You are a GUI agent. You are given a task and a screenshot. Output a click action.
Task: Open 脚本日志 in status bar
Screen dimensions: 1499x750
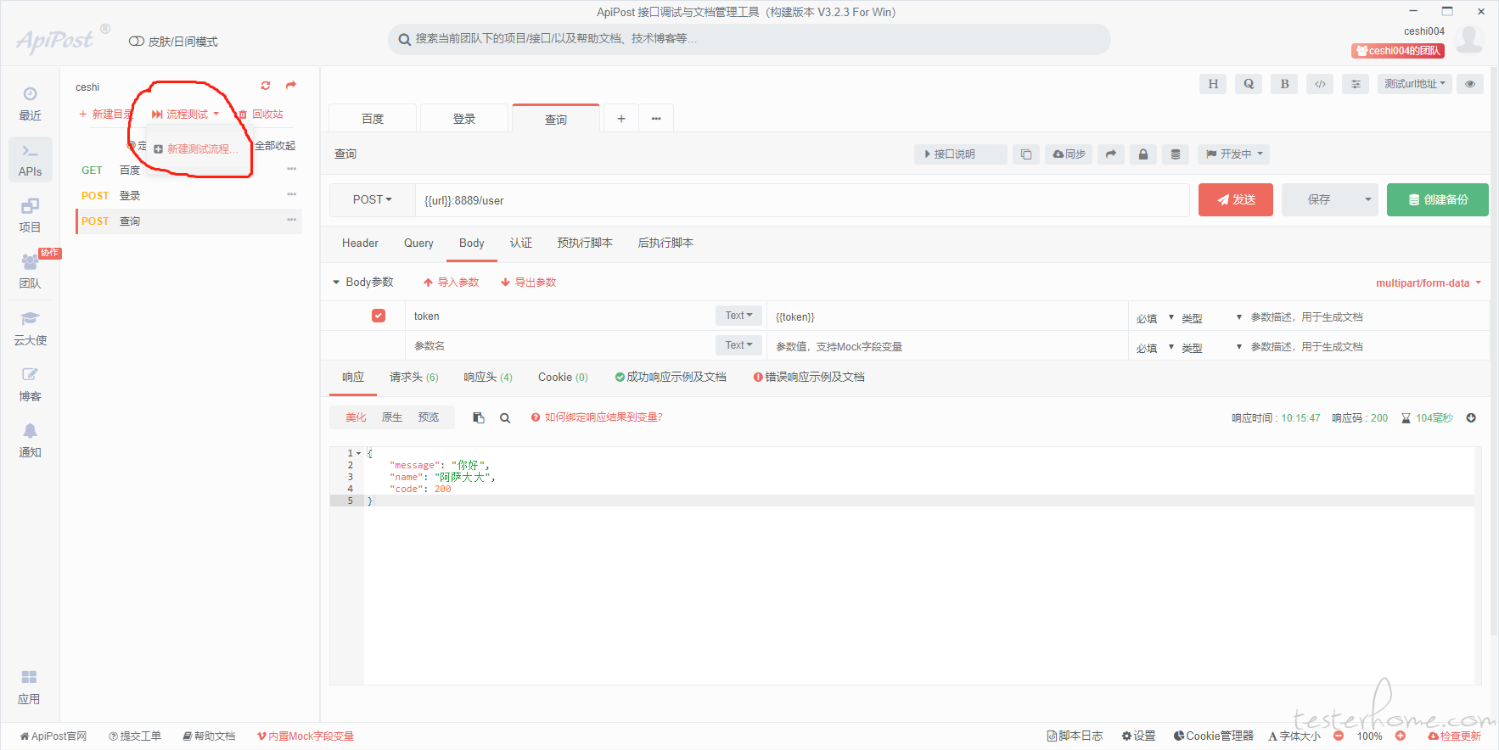pos(1075,736)
